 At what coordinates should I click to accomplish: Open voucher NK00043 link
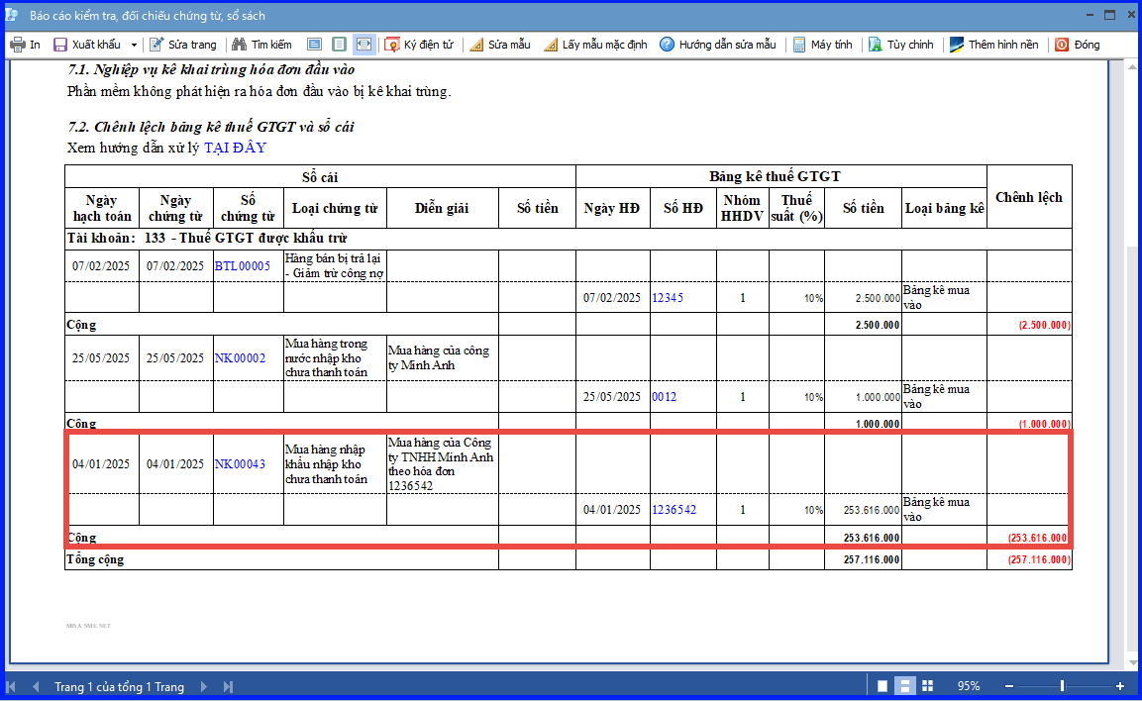pyautogui.click(x=240, y=463)
